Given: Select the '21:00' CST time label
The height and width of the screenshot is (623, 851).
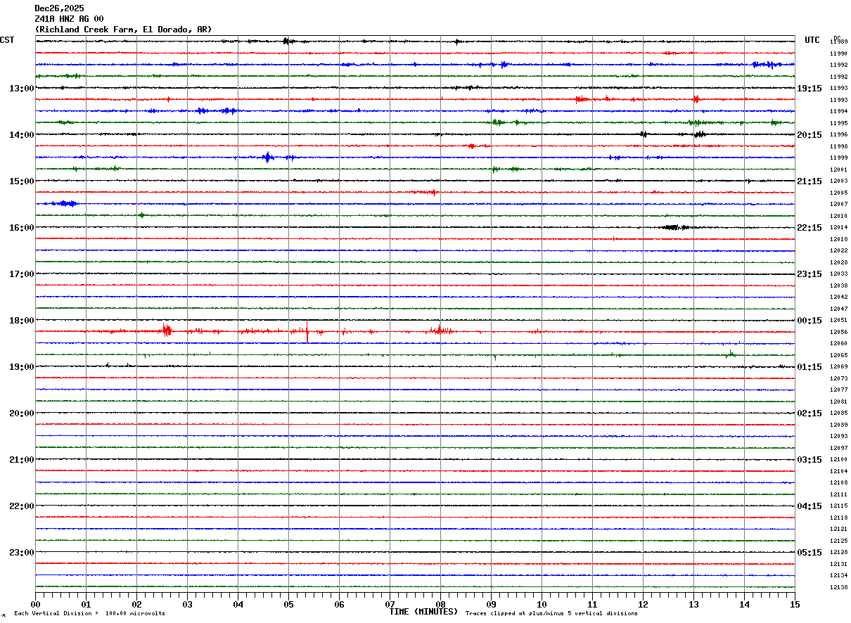Looking at the screenshot, I should point(22,460).
